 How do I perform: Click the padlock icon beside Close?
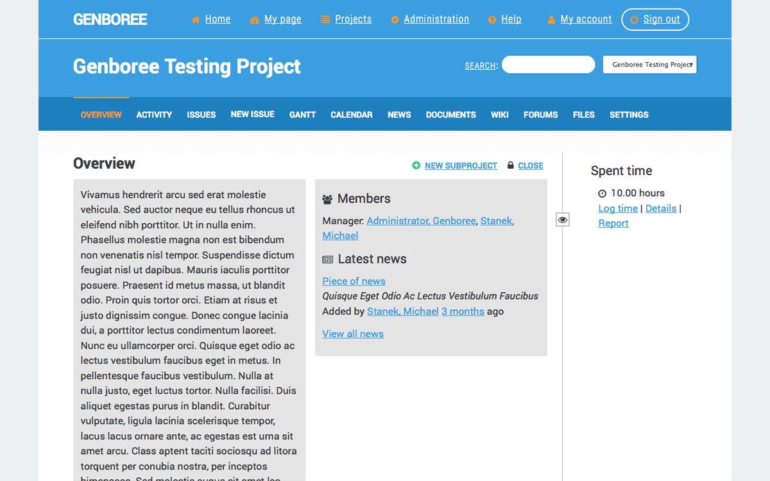(511, 165)
